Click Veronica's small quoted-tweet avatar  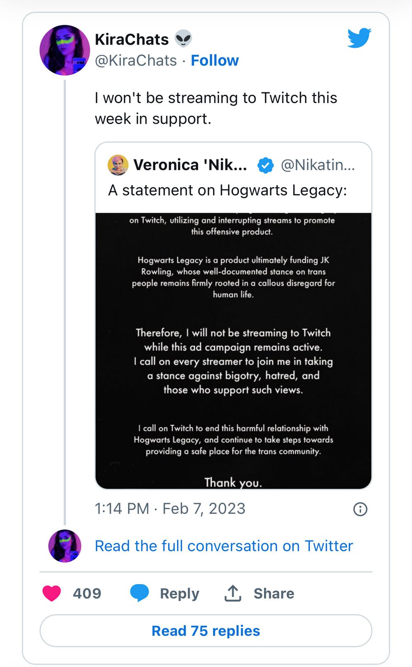118,165
